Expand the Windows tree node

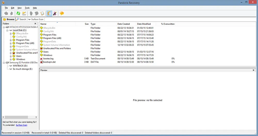11,59
